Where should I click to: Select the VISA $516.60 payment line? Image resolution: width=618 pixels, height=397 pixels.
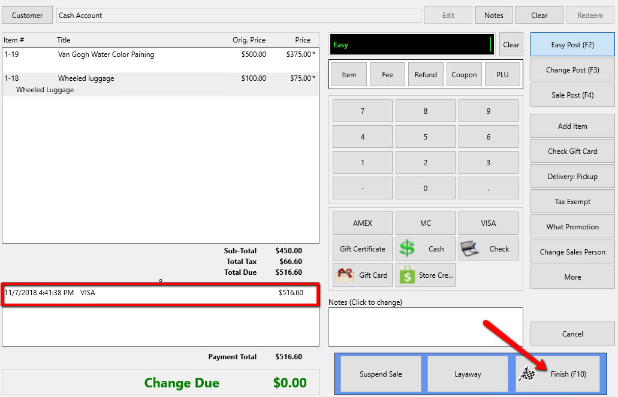tap(161, 293)
